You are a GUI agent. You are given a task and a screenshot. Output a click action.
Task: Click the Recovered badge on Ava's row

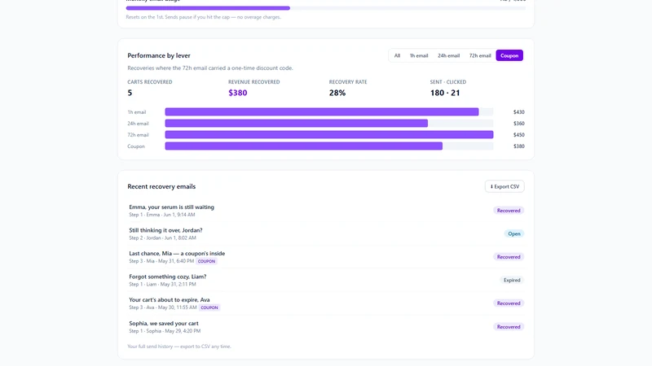click(509, 303)
